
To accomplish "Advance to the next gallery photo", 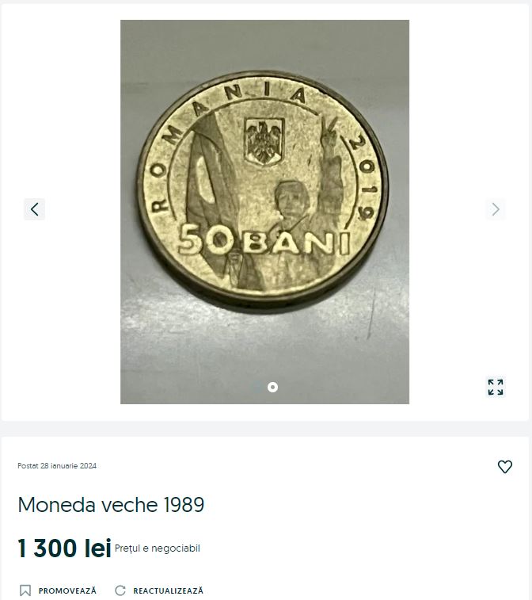I will (x=496, y=209).
